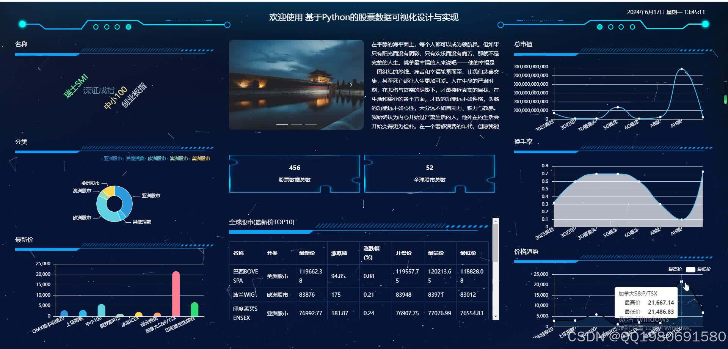Screen dimensions: 728x349
Task: Toggle the 最低价 legend in 价格趋势 chart
Action: coord(703,269)
